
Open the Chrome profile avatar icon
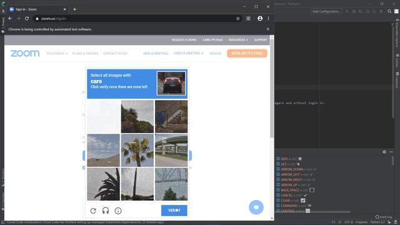point(260,18)
